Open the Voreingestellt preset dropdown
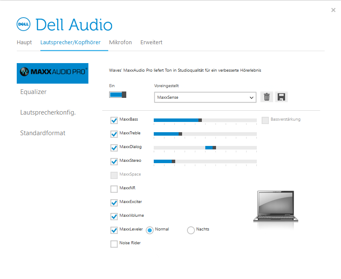341x279 pixels. click(x=205, y=97)
